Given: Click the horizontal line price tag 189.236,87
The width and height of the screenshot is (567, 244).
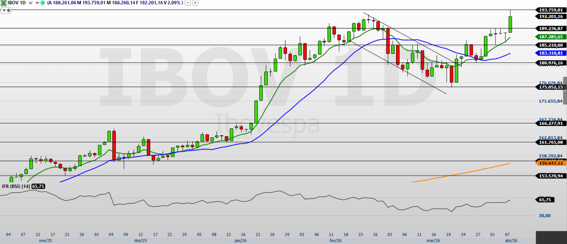Looking at the screenshot, I should pos(551,29).
